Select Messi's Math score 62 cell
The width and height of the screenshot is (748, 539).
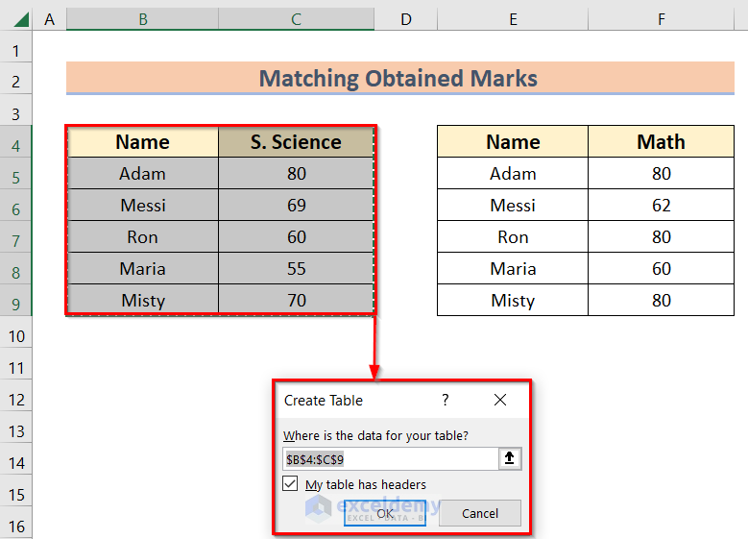coord(661,206)
